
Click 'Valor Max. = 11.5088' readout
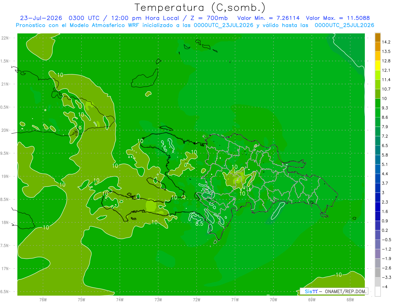(x=339, y=18)
